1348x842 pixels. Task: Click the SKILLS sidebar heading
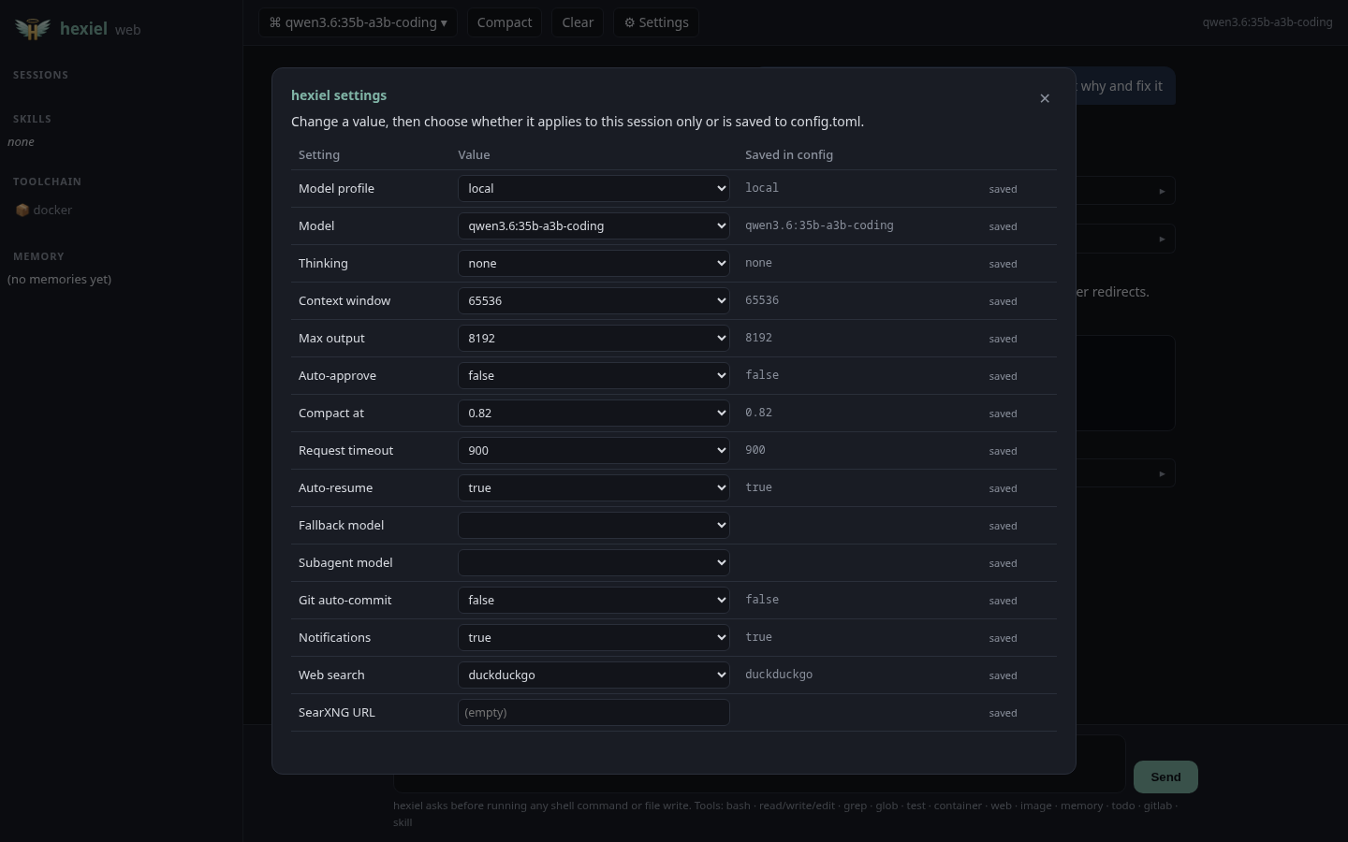click(32, 119)
